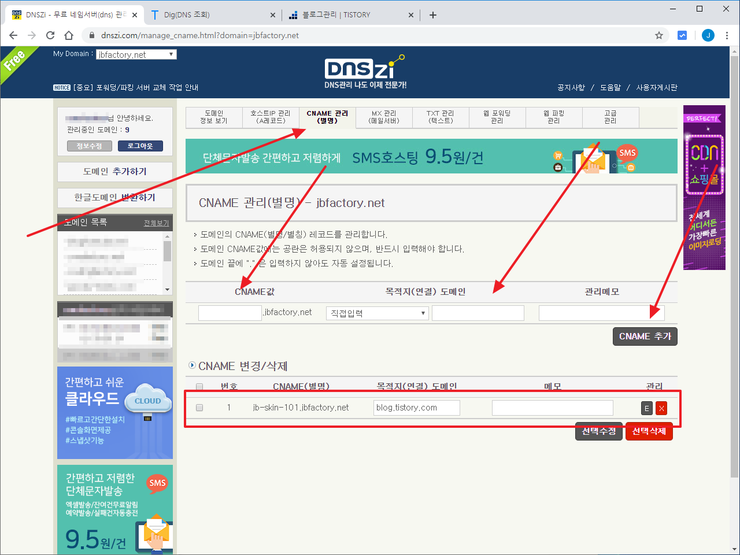This screenshot has height=555, width=740.
Task: Click the CNAME값 input field
Action: tap(230, 313)
